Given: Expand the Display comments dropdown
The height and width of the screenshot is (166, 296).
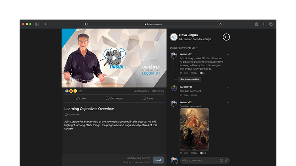Looking at the screenshot, I should pyautogui.click(x=184, y=48).
